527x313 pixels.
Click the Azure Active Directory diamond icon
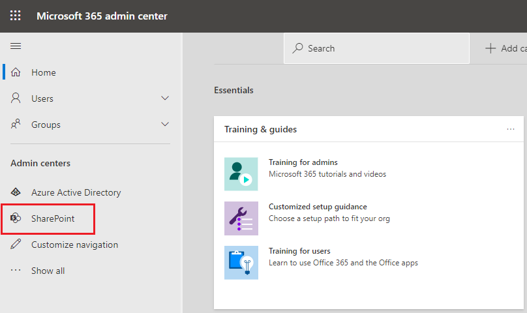click(x=16, y=192)
